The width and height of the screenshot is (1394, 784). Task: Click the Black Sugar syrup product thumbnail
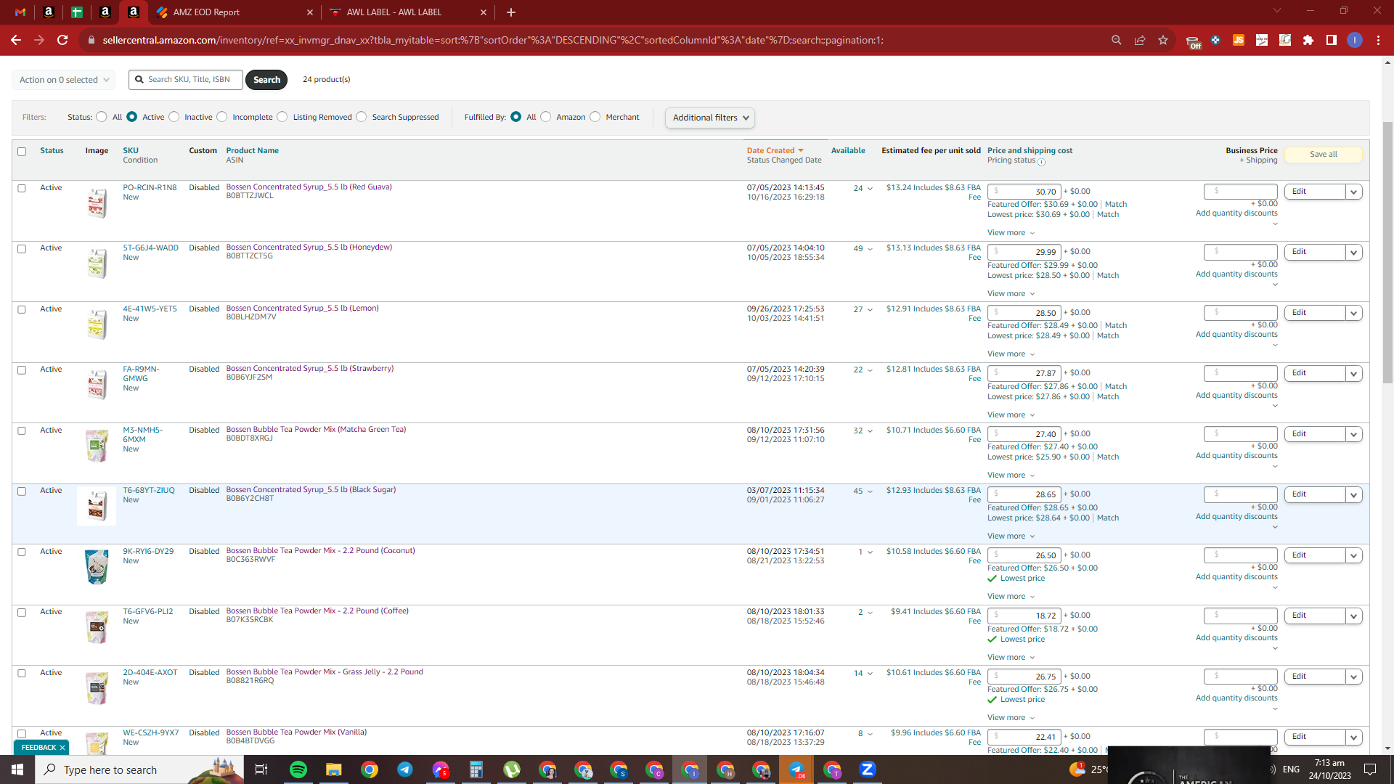(97, 506)
